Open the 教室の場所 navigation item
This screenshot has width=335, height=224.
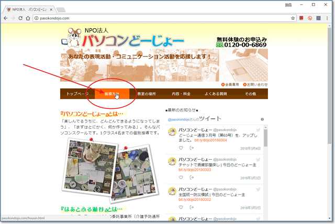[x=147, y=94]
